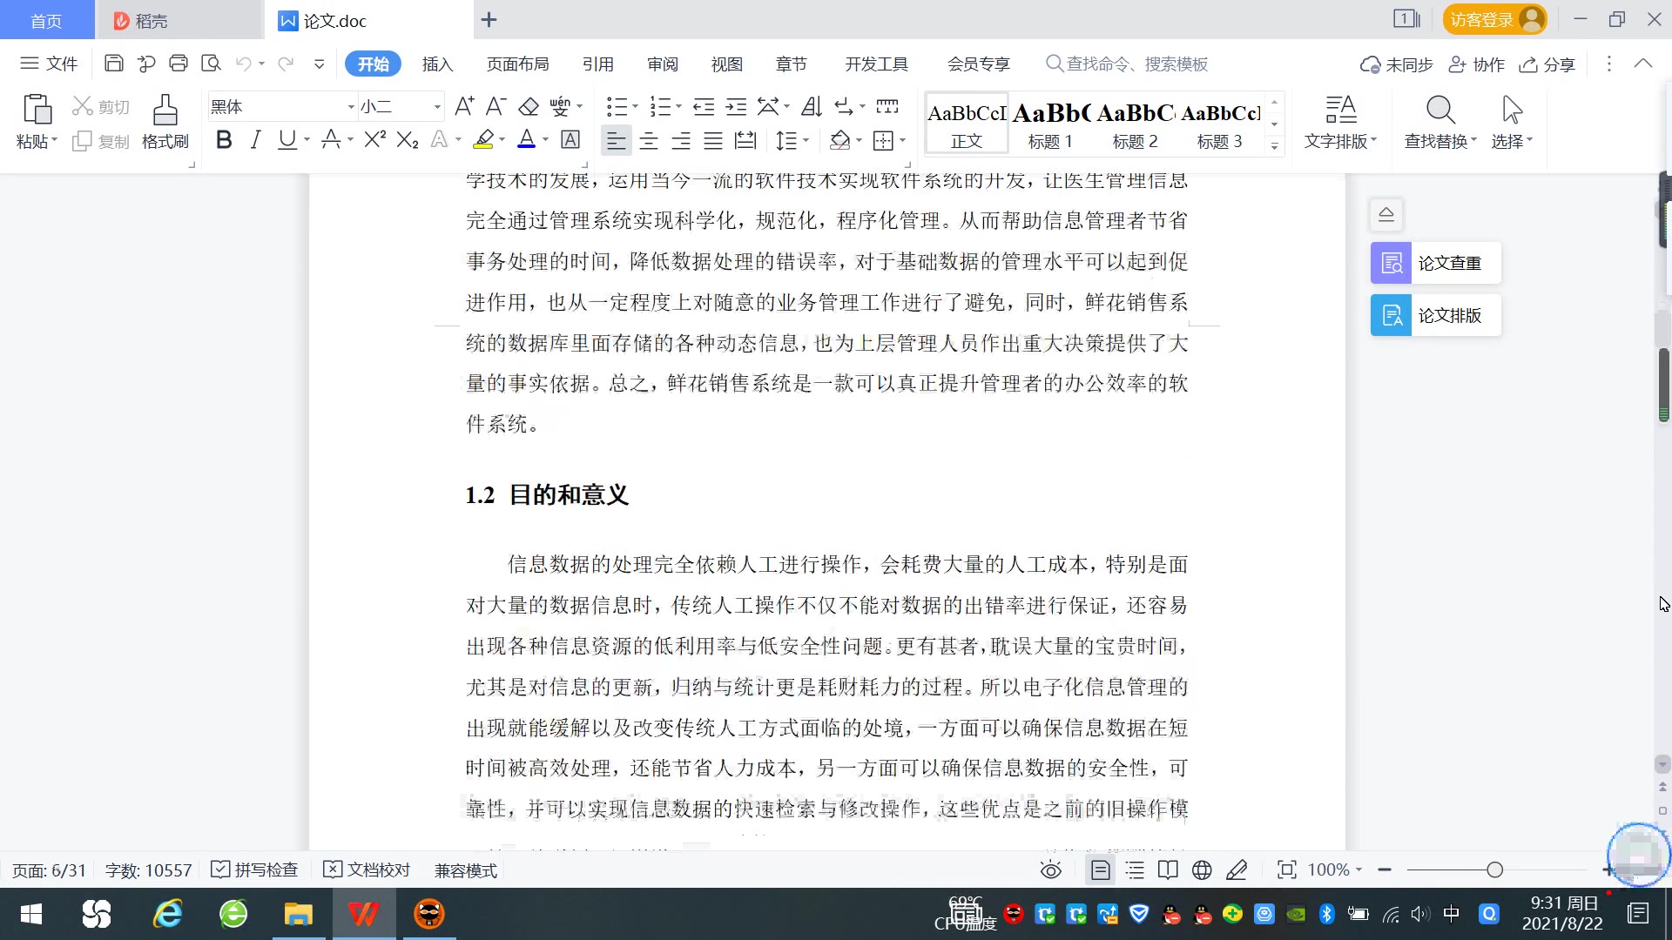Decrease paragraph indent

click(x=704, y=107)
